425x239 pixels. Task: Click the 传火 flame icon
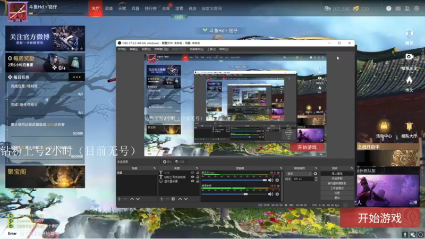pos(409,80)
